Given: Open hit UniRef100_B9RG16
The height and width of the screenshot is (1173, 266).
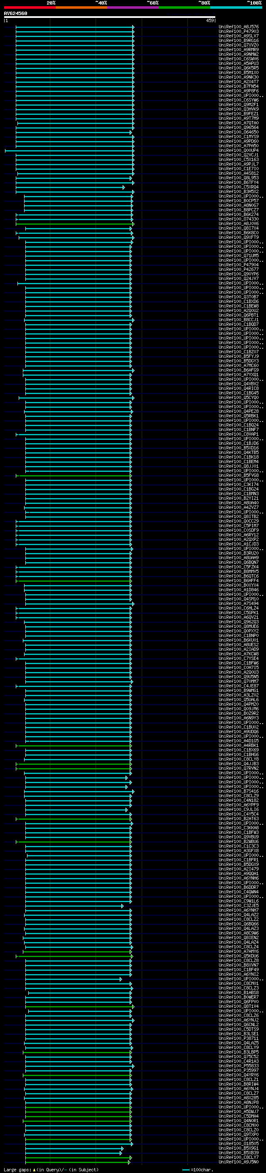Looking at the screenshot, I should [239, 40].
